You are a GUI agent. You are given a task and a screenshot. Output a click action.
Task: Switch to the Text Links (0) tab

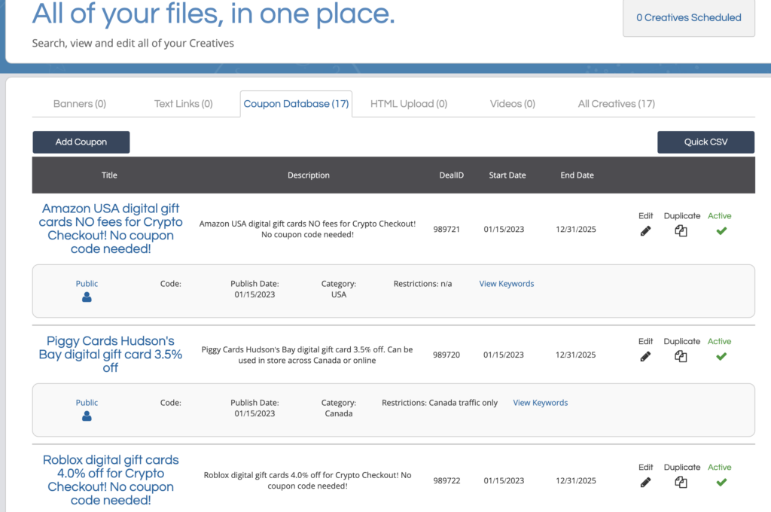click(184, 104)
